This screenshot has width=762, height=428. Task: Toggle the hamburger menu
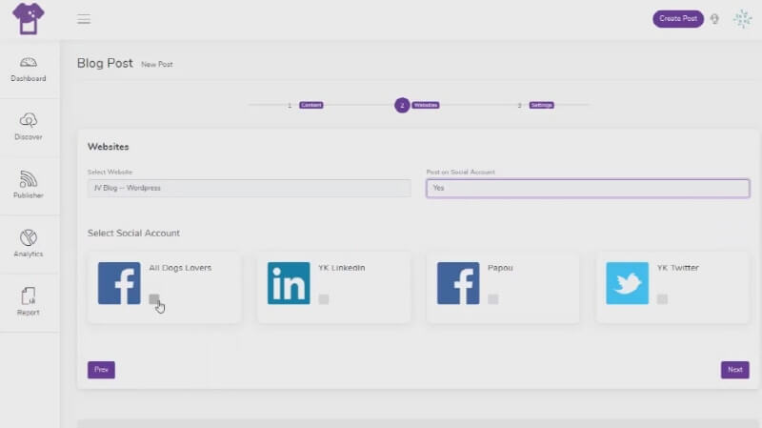tap(84, 19)
